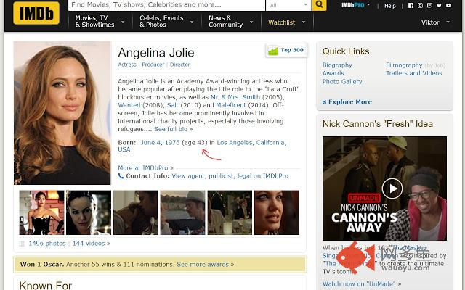This screenshot has width=465, height=290.
Task: Open the Filmography quick link
Action: pos(404,65)
